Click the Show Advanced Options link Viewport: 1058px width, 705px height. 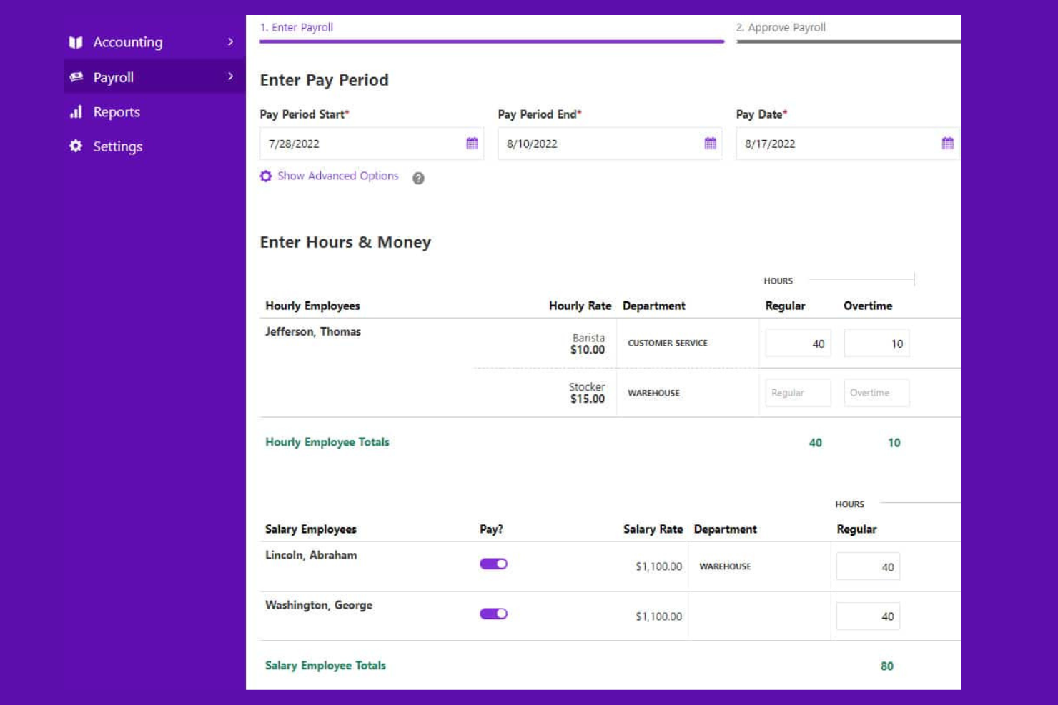[337, 176]
